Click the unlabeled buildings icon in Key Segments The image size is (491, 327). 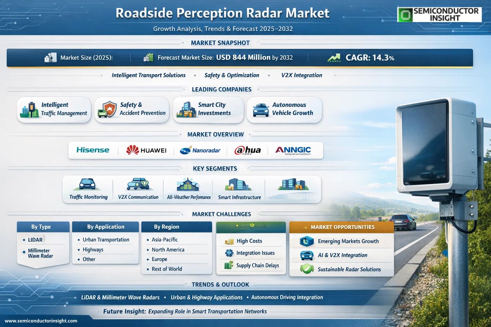click(x=293, y=185)
